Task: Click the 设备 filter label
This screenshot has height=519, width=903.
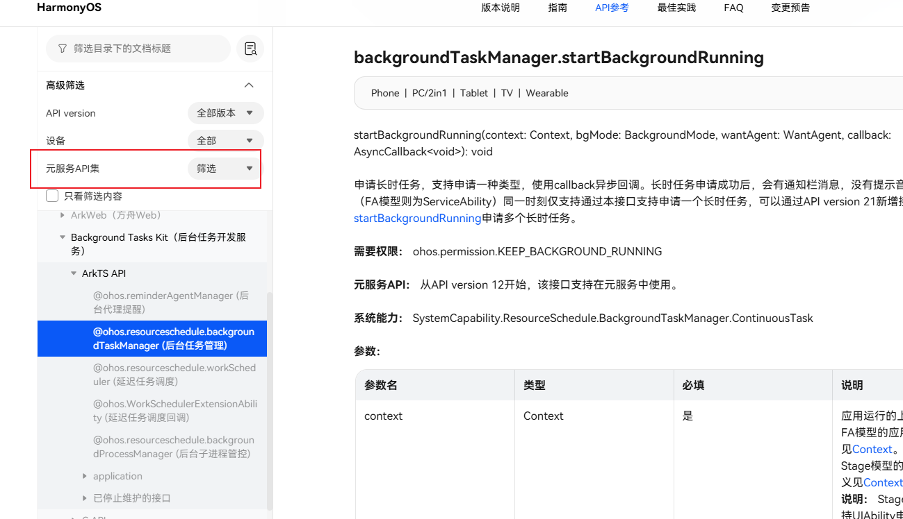Action: point(56,141)
